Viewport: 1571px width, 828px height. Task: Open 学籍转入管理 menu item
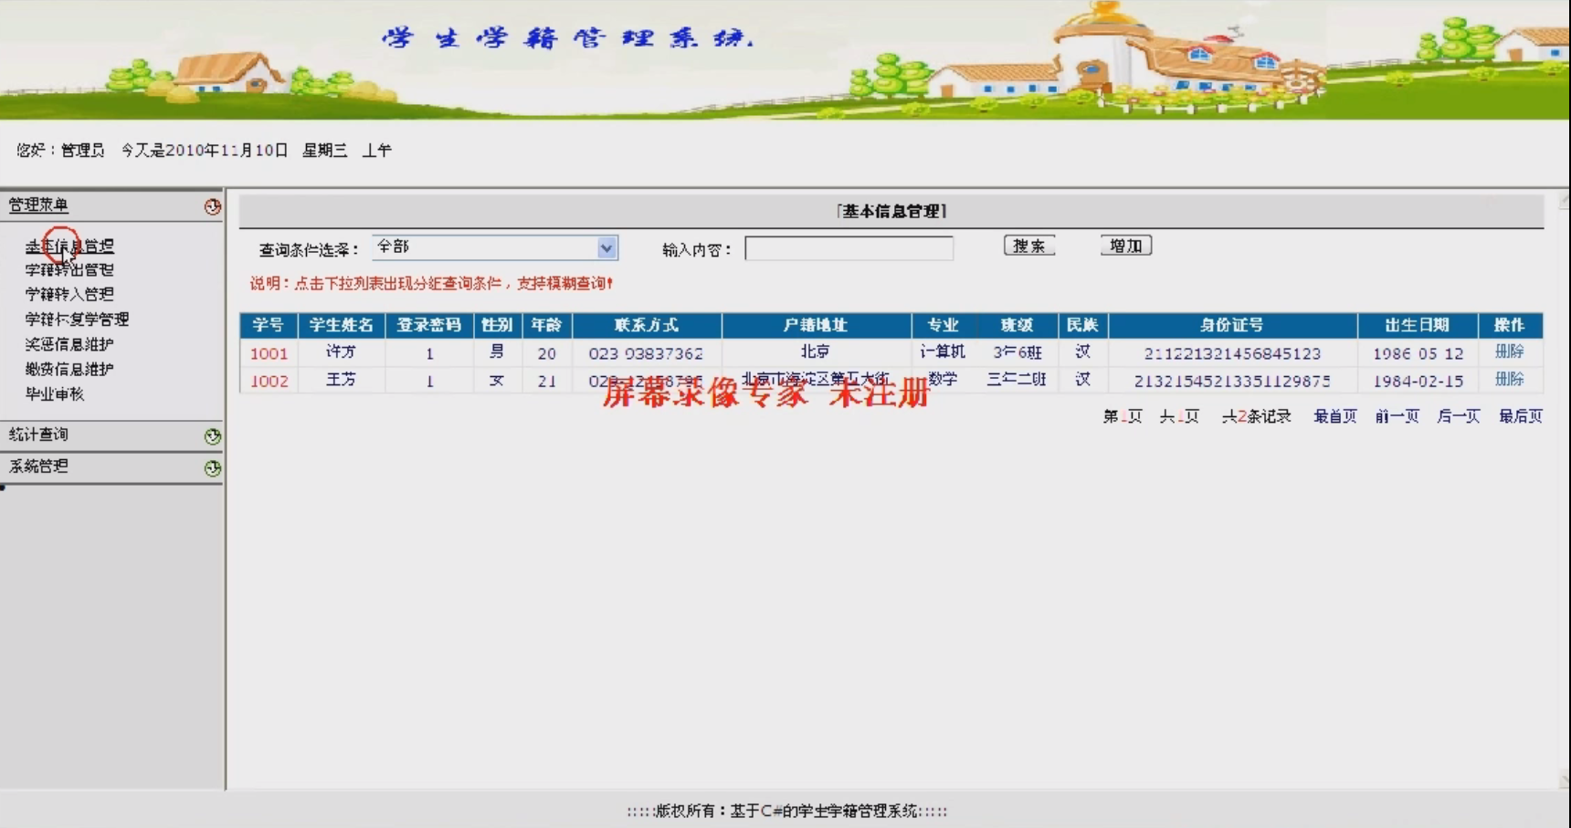tap(69, 294)
